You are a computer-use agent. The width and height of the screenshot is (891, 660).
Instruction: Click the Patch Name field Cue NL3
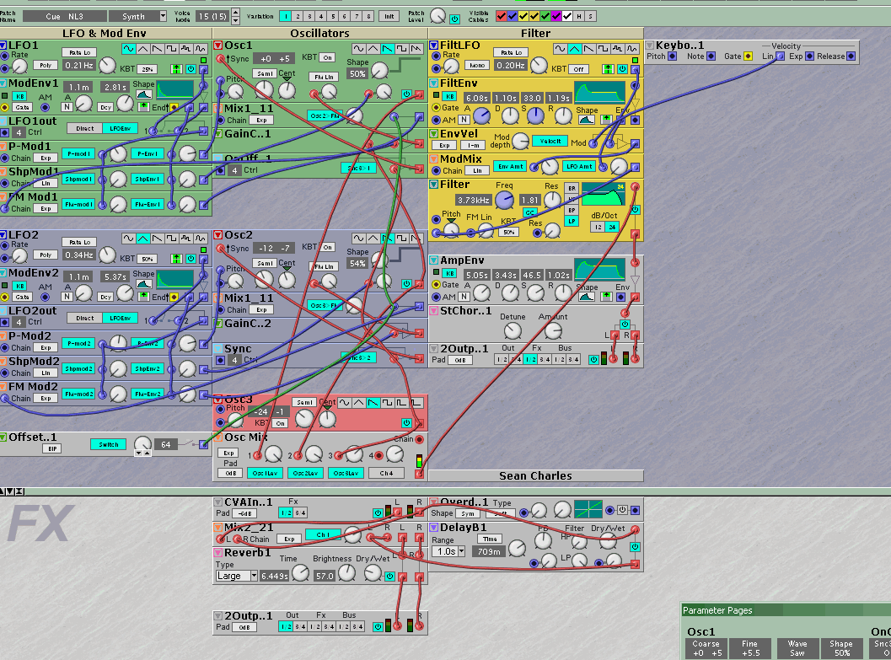tap(65, 16)
